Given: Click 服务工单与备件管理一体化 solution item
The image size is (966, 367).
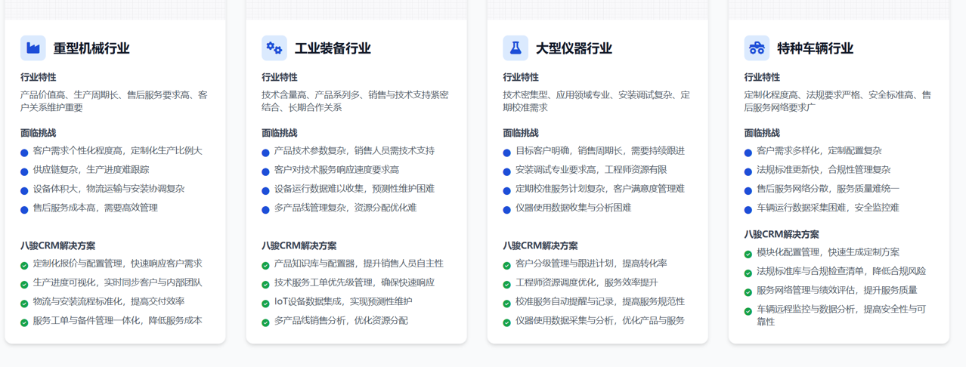Looking at the screenshot, I should pyautogui.click(x=117, y=320).
